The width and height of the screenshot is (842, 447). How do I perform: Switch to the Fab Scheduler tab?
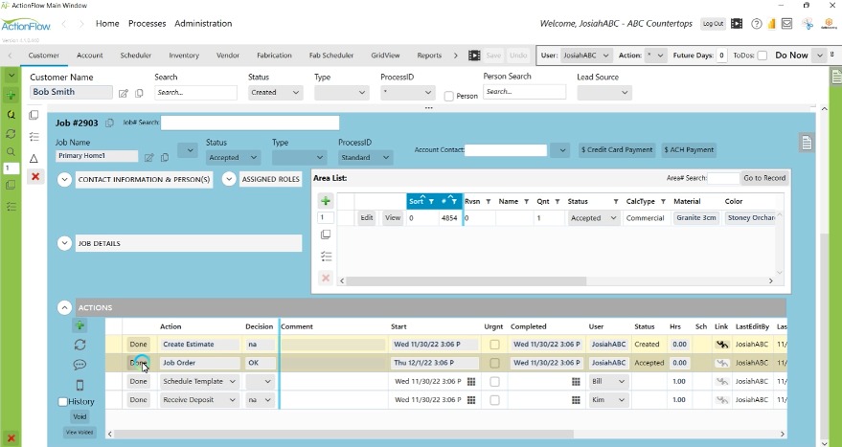tap(331, 56)
